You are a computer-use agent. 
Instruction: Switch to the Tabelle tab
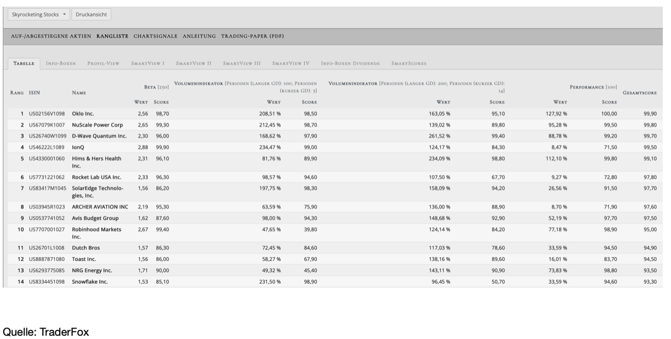pyautogui.click(x=24, y=63)
